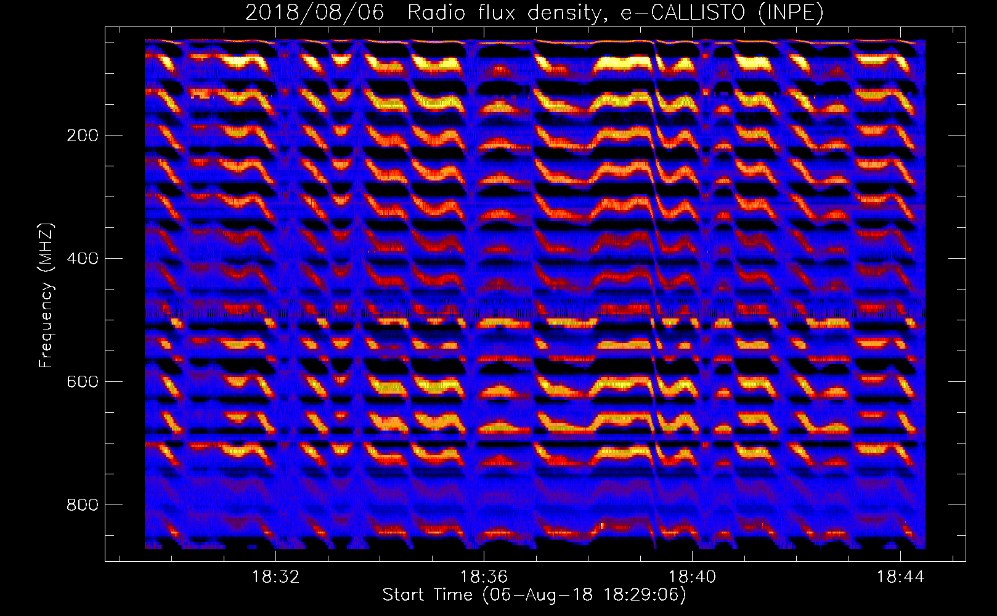997x616 pixels.
Task: Click the 800 frequency tick label
Action: click(x=83, y=505)
